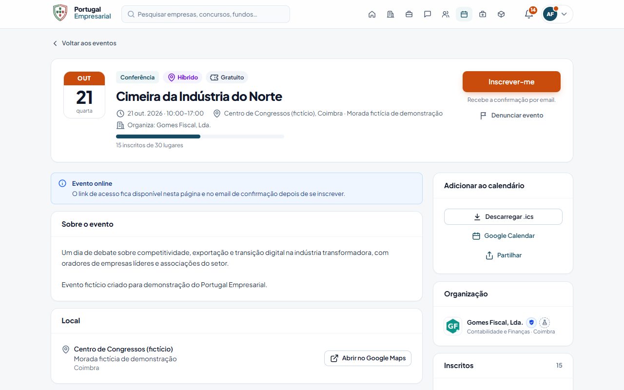624x390 pixels.
Task: Download the .ics calendar file
Action: 503,216
